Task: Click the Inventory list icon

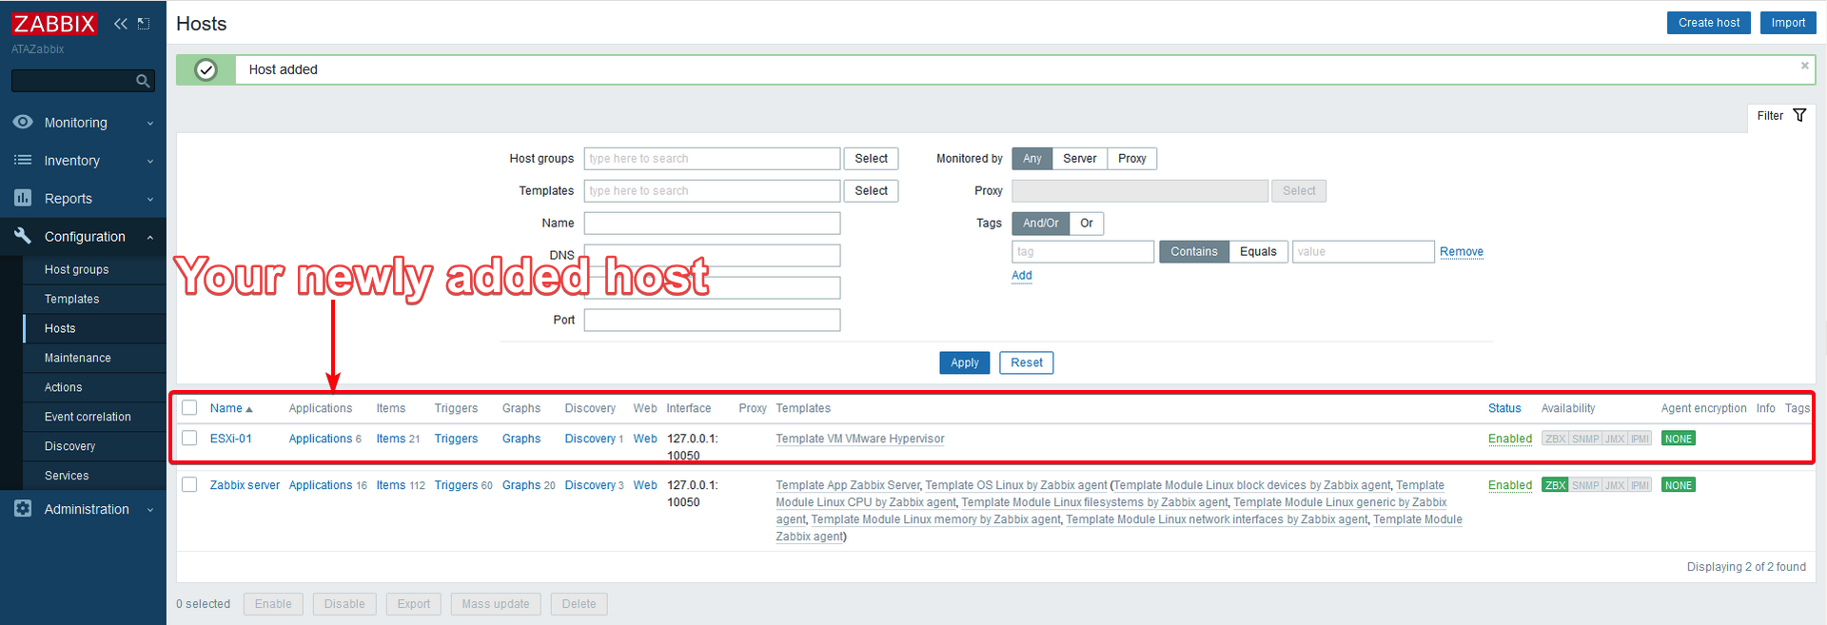Action: (23, 160)
